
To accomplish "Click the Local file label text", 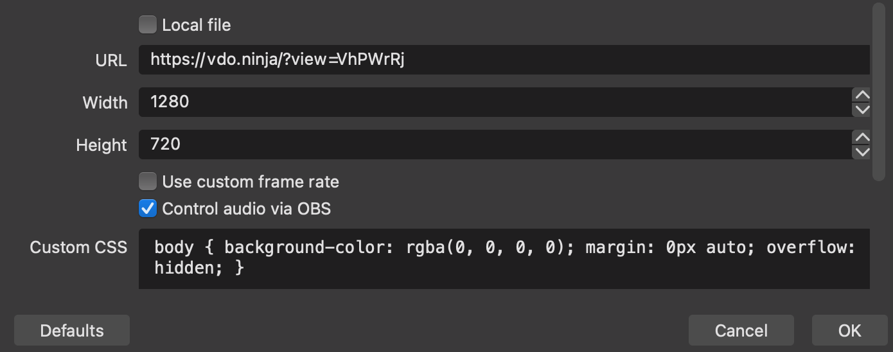I will tap(197, 25).
